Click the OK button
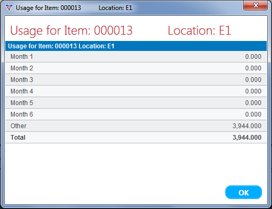 pos(244,192)
